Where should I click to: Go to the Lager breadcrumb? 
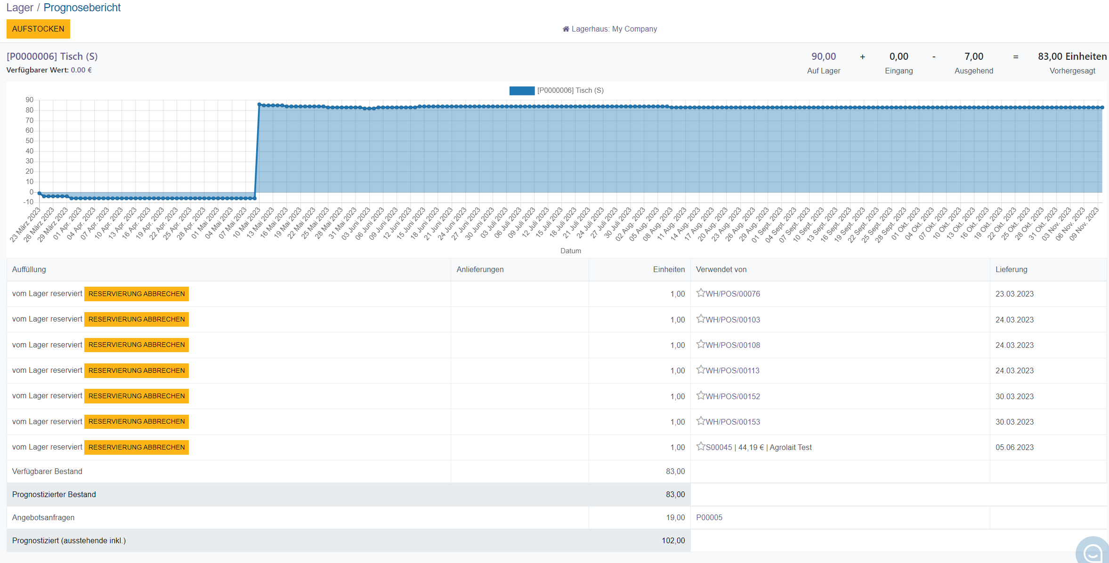(20, 8)
